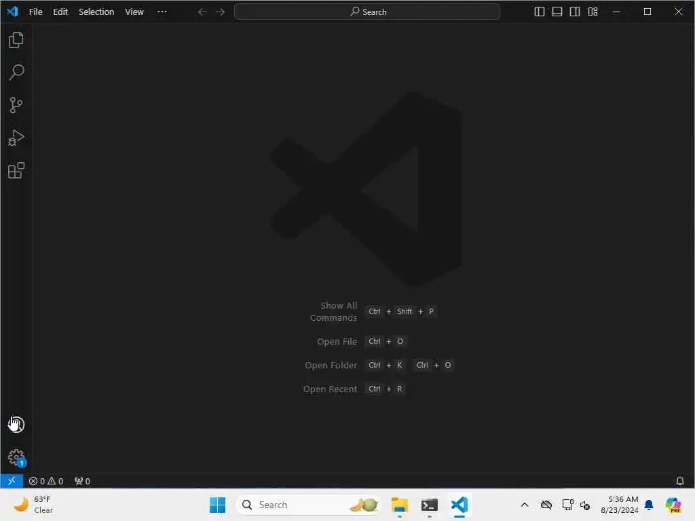Viewport: 695px width, 521px height.
Task: Go forward with the right arrow
Action: pyautogui.click(x=221, y=12)
